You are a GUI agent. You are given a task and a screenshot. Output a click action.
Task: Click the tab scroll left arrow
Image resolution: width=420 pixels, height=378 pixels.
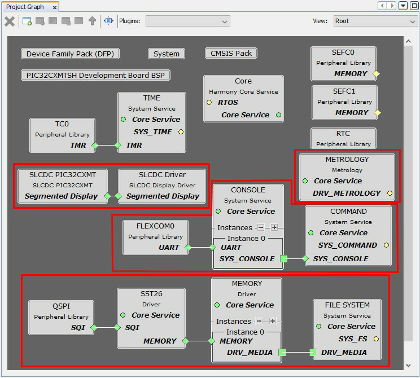tap(383, 5)
